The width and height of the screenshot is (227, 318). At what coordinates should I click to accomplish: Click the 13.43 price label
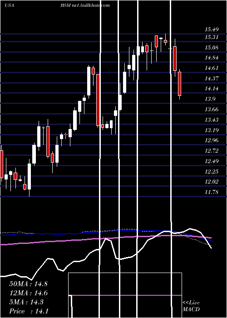(212, 120)
